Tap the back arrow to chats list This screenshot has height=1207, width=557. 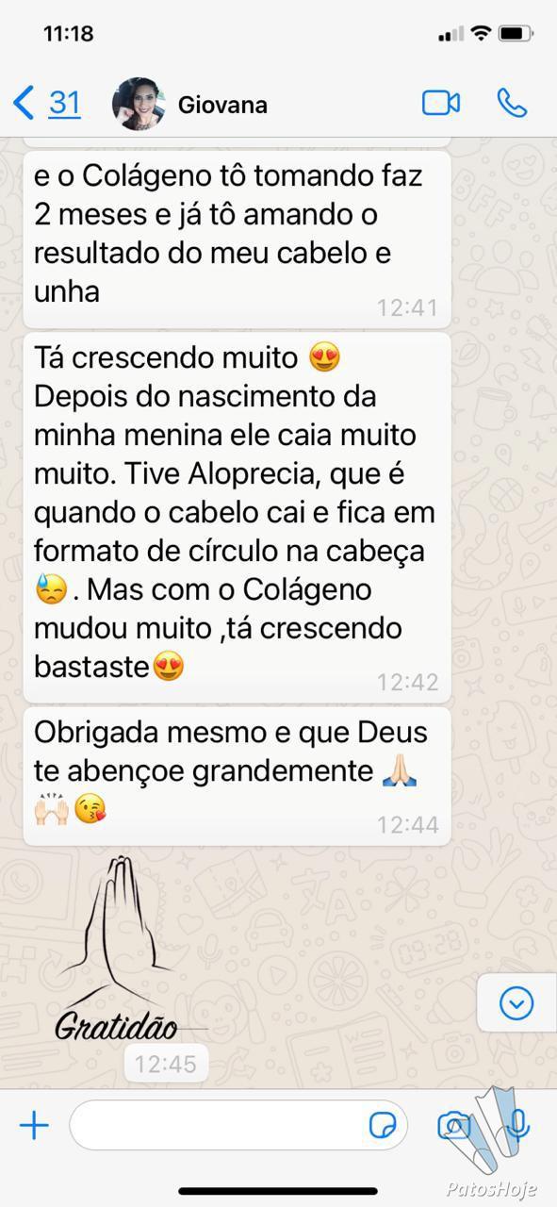pos(24,102)
